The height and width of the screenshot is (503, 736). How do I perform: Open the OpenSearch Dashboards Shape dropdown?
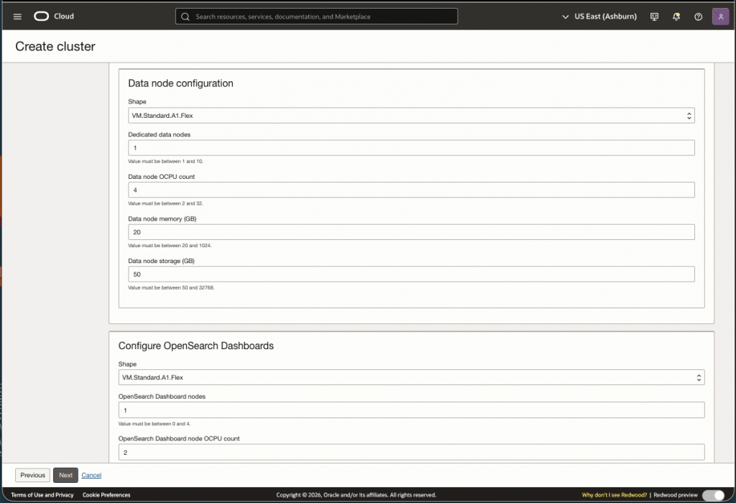pos(411,377)
